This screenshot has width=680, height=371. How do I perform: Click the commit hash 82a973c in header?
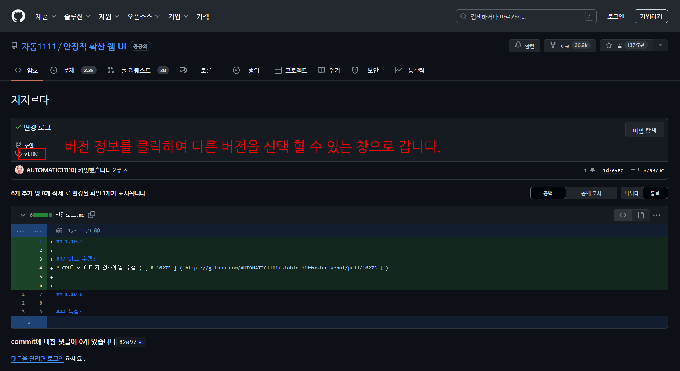[653, 170]
